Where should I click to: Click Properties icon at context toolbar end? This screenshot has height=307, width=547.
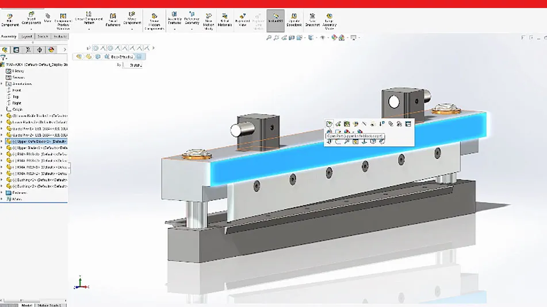coord(408,124)
